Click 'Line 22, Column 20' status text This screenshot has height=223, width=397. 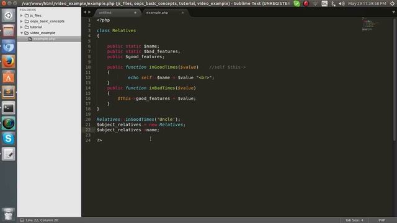tap(42, 221)
